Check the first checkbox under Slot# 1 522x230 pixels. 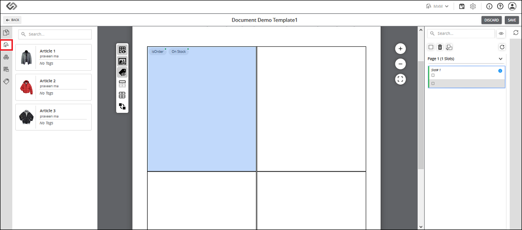[433, 76]
